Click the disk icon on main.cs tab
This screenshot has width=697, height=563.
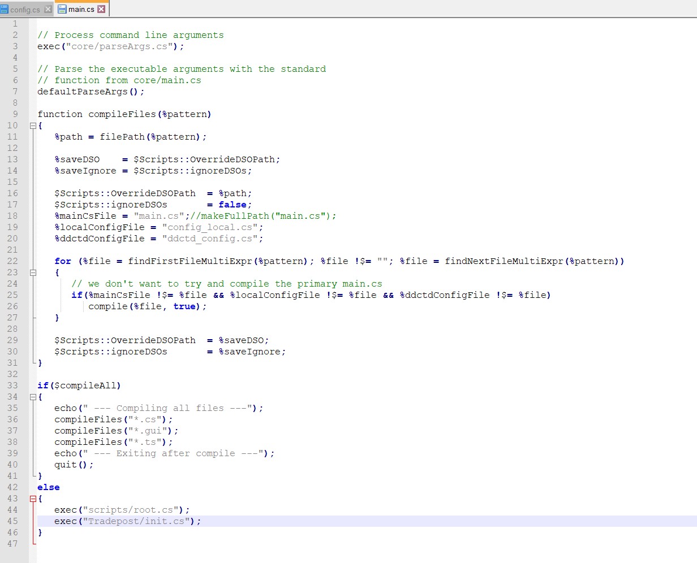pos(62,9)
